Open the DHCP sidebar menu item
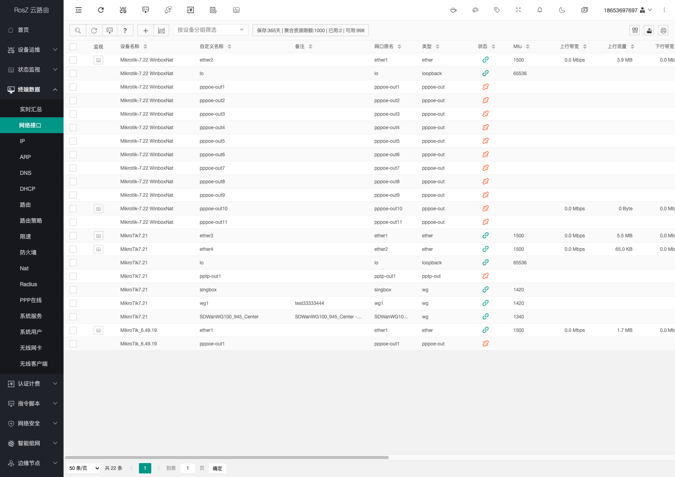Image resolution: width=675 pixels, height=477 pixels. click(27, 189)
